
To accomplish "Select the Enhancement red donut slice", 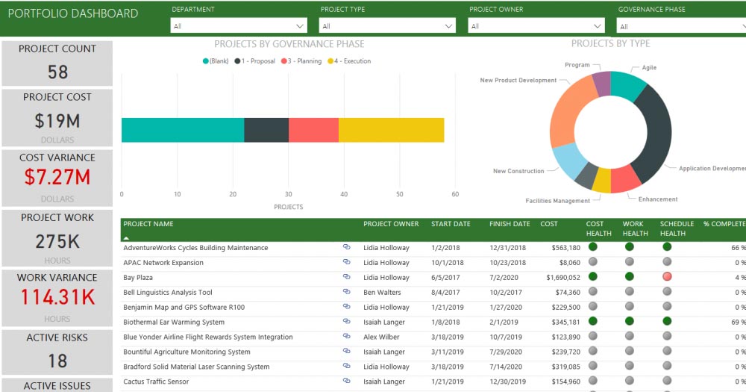I will tap(626, 179).
